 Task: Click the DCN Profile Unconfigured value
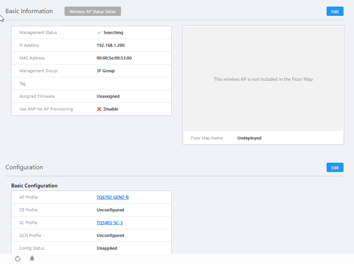click(110, 236)
